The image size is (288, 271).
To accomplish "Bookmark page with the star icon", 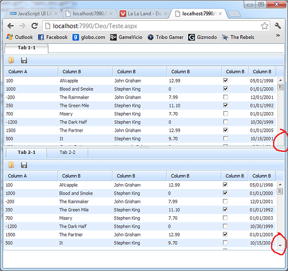I will coord(265,26).
